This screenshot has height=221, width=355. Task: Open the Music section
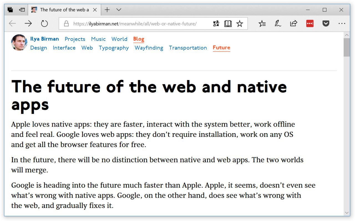pyautogui.click(x=98, y=39)
